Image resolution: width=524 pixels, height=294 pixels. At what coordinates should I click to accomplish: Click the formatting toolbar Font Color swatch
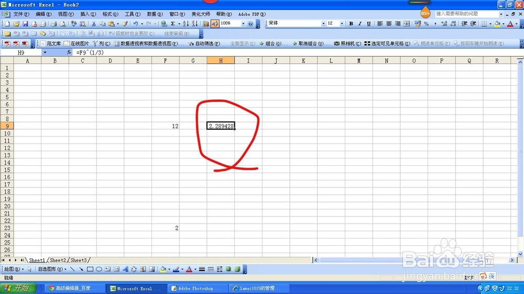pyautogui.click(x=510, y=24)
